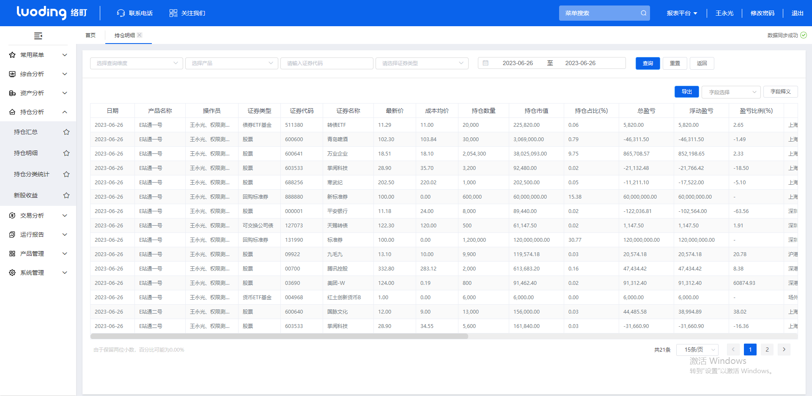
Task: Go to page 2
Action: 767,350
